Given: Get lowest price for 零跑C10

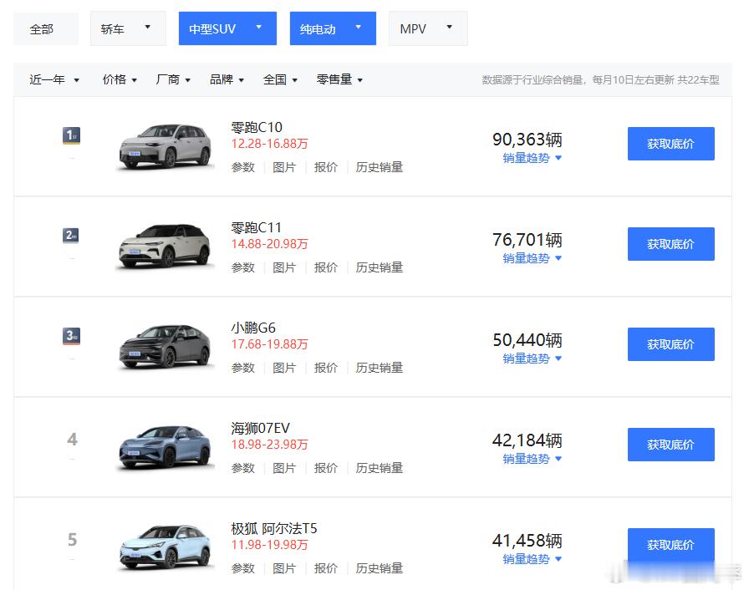Looking at the screenshot, I should (670, 144).
